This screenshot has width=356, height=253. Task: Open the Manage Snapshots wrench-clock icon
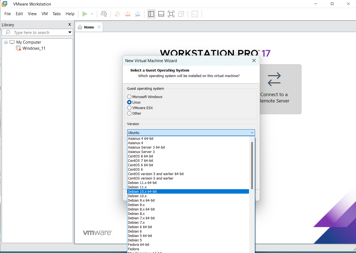(x=137, y=14)
